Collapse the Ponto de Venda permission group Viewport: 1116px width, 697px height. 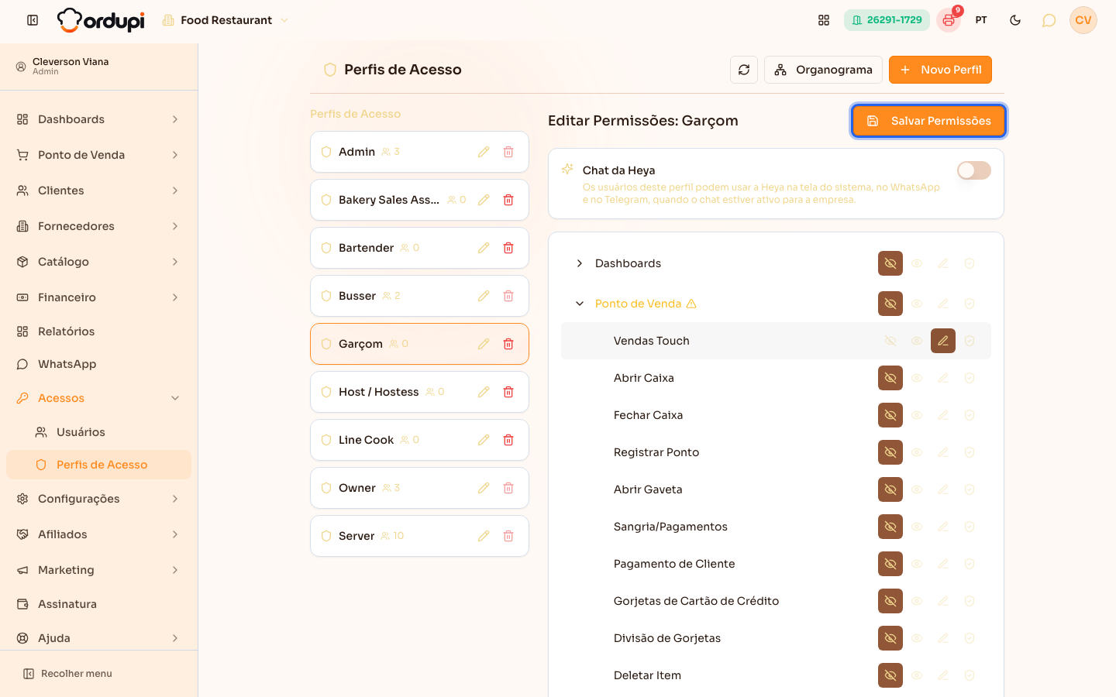pyautogui.click(x=580, y=304)
